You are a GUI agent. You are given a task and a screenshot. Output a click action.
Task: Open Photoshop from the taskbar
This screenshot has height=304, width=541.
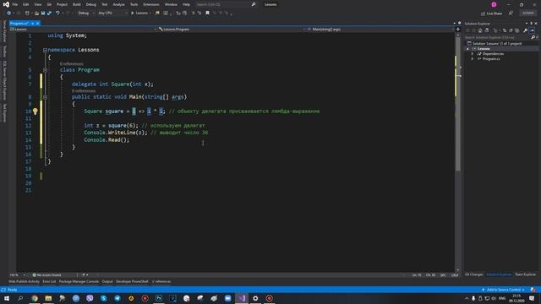[159, 298]
